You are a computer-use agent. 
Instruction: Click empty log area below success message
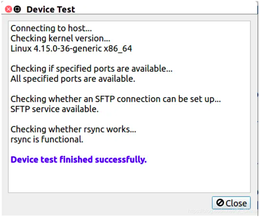(129, 179)
